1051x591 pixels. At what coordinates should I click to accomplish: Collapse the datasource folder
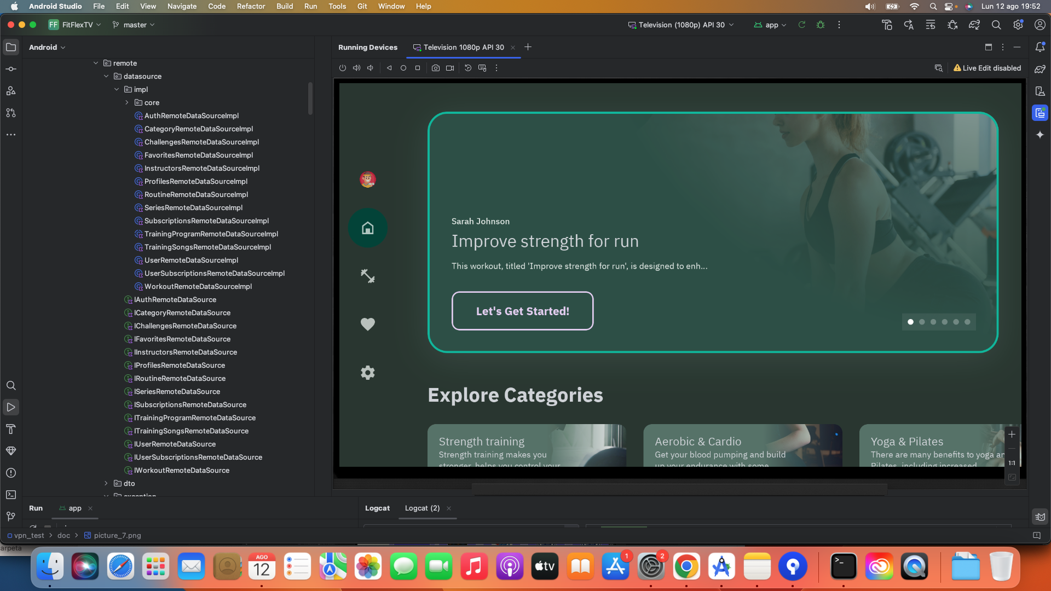pyautogui.click(x=106, y=77)
